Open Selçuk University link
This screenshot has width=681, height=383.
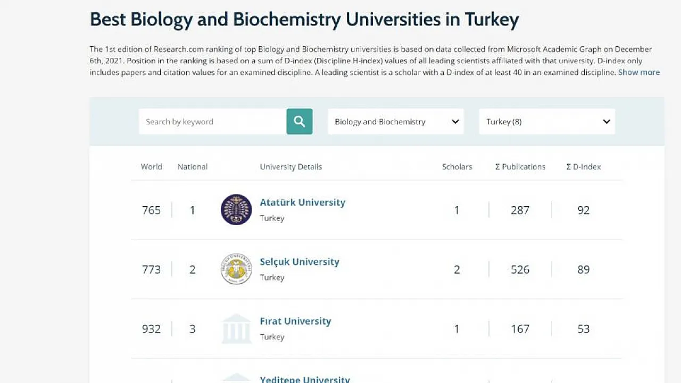(x=300, y=262)
